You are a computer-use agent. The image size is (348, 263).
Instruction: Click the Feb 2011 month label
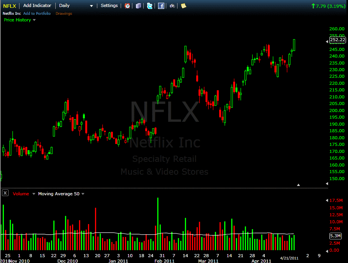(164, 261)
